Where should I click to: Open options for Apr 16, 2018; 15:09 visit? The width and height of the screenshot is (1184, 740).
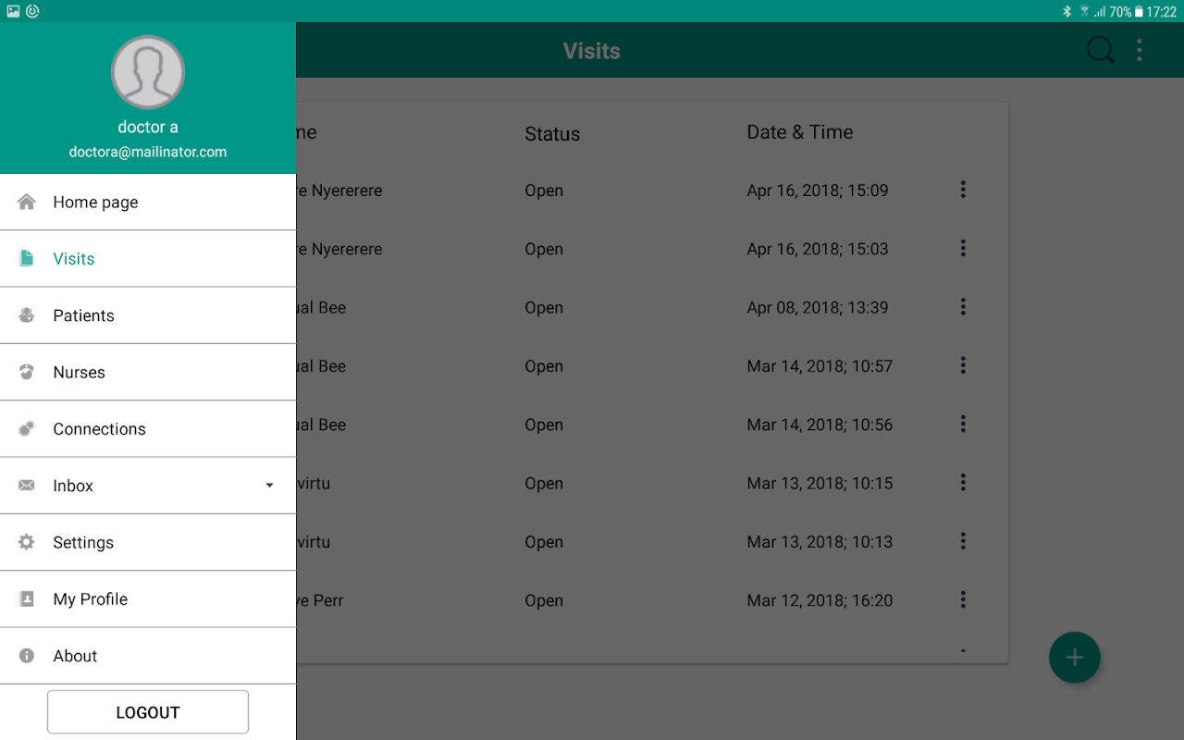point(963,190)
